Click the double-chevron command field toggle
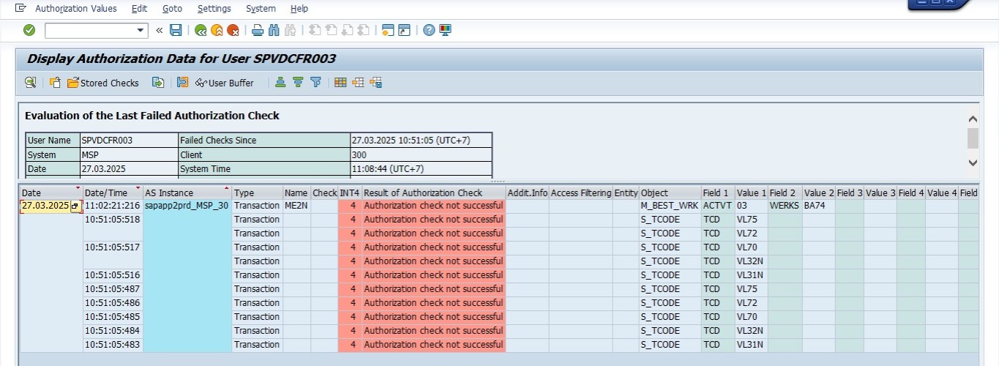Viewport: 999px width, 366px height. (160, 30)
